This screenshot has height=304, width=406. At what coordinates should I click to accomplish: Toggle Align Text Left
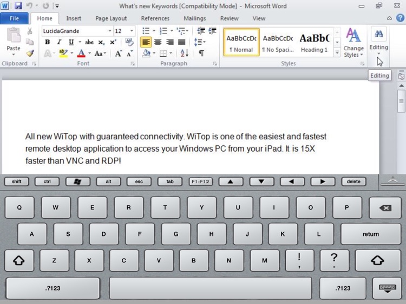tap(146, 42)
